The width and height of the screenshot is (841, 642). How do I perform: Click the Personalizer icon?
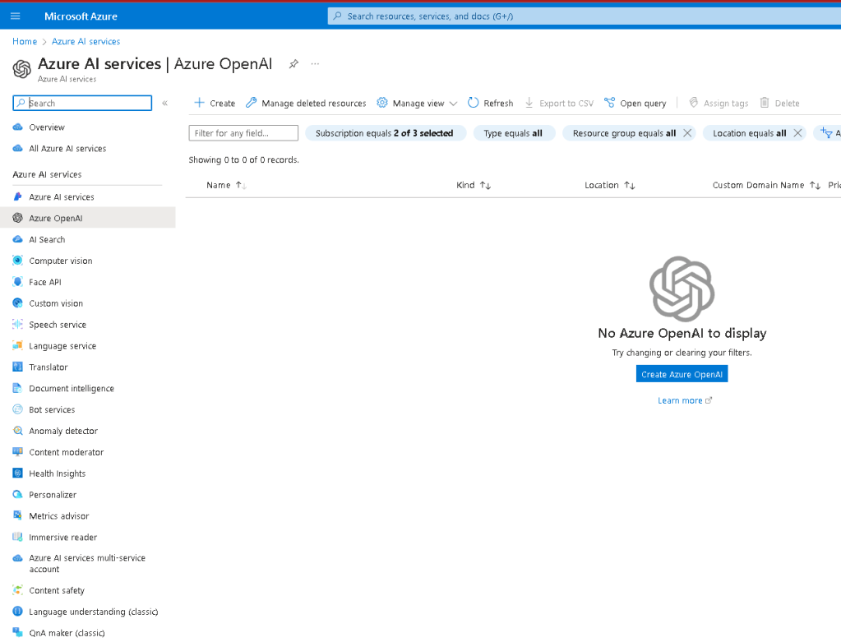point(18,495)
